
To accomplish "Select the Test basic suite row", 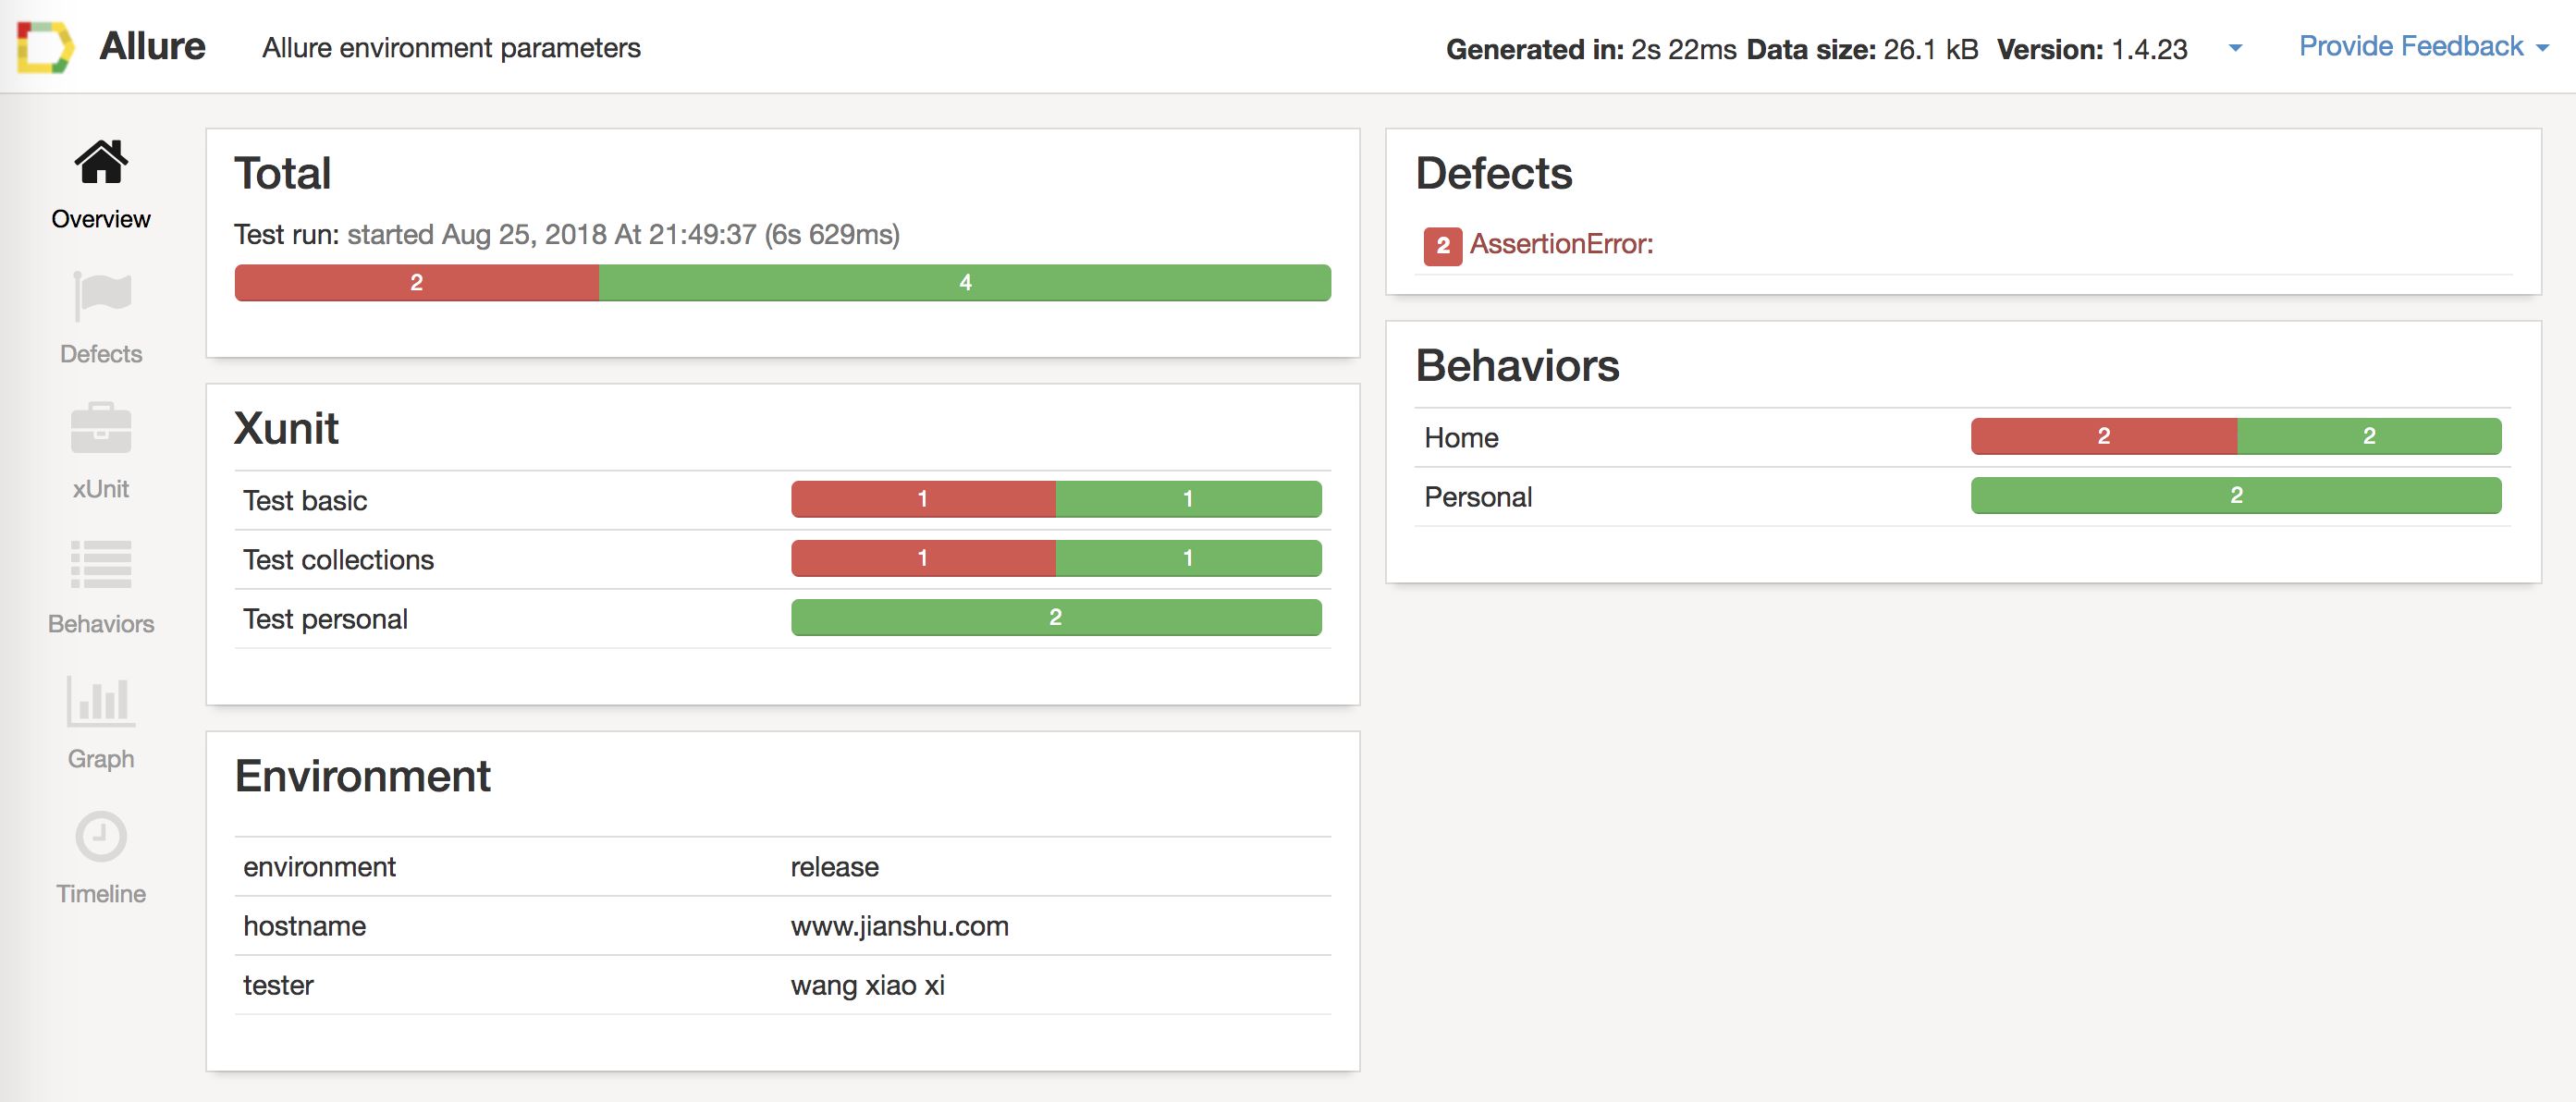I will 305,500.
